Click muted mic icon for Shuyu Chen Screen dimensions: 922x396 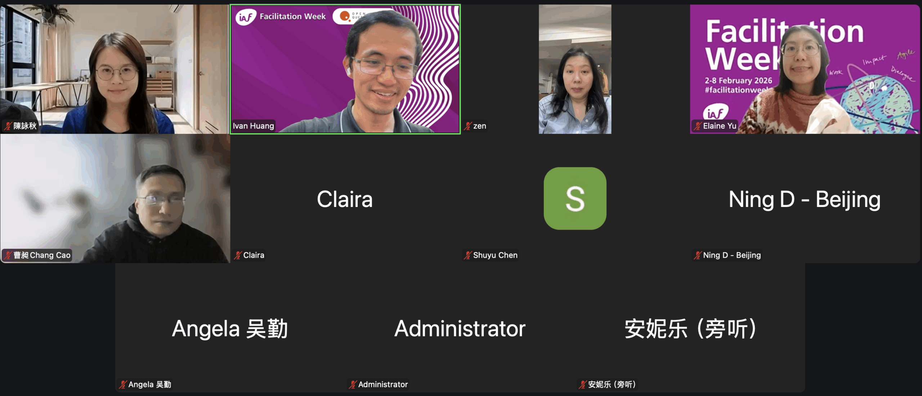click(x=468, y=255)
